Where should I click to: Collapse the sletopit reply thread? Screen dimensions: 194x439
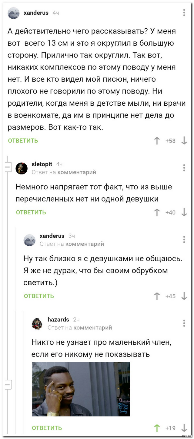coord(8,167)
